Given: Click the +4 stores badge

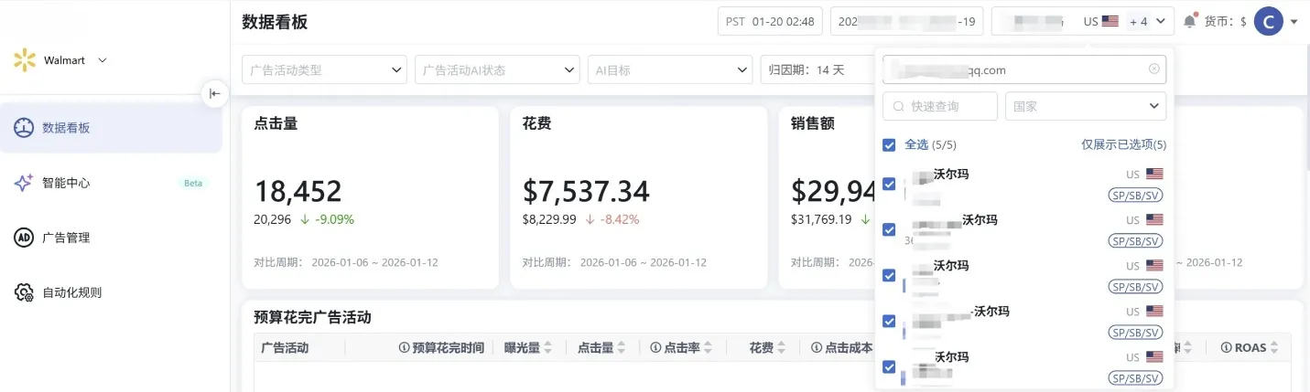Looking at the screenshot, I should (1137, 21).
